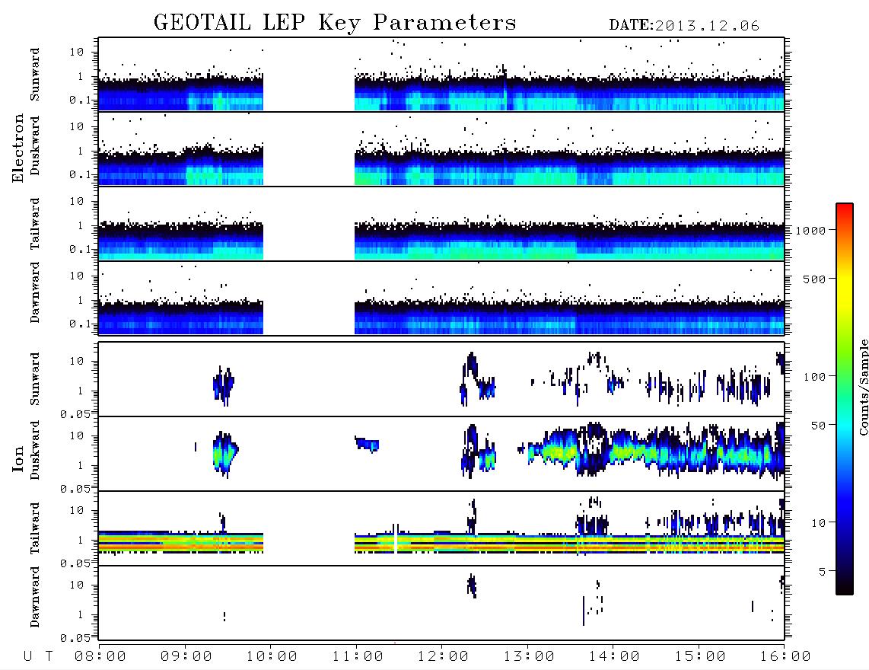
Task: Select the DATE:2013.12.06 label
Action: coord(684,26)
